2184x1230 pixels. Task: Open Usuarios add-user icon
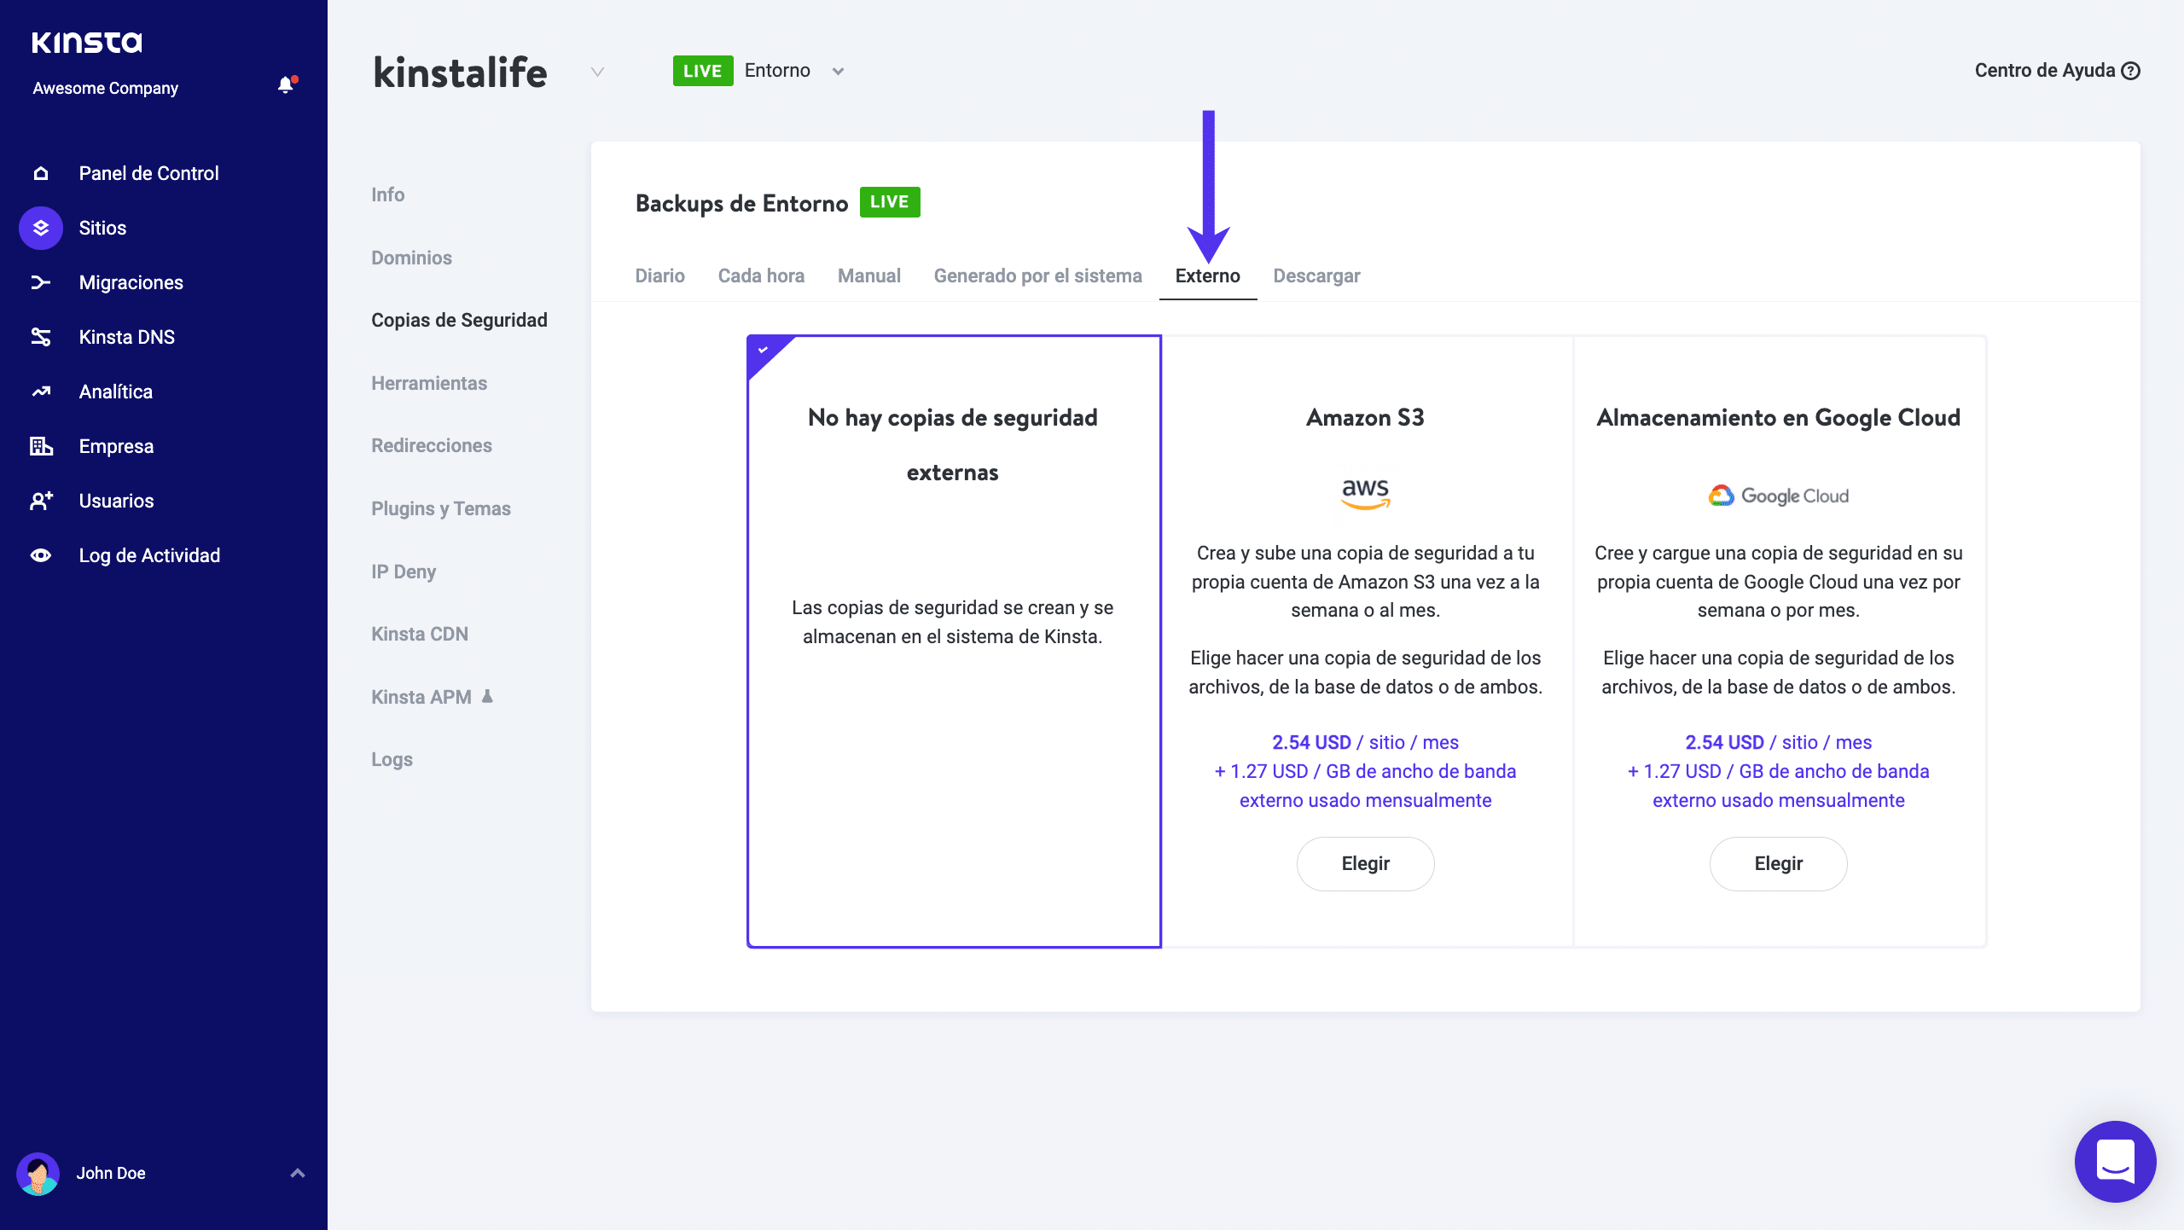coord(41,502)
